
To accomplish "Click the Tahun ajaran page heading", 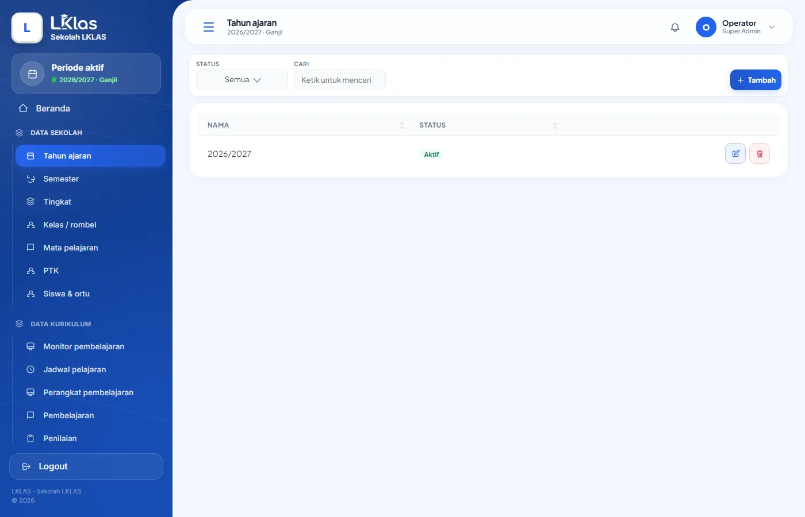I will 252,23.
